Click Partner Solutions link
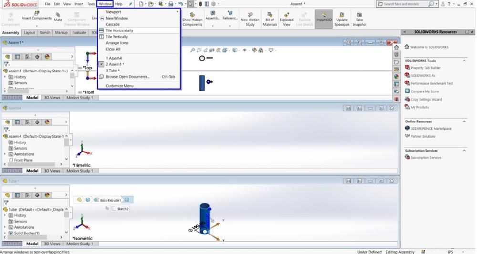Viewport: 477px width, 254px height. pyautogui.click(x=423, y=136)
